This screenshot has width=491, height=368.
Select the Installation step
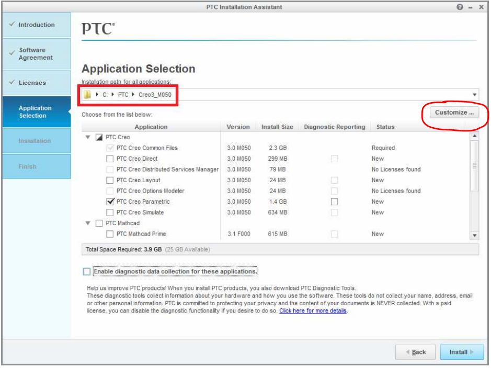[37, 141]
